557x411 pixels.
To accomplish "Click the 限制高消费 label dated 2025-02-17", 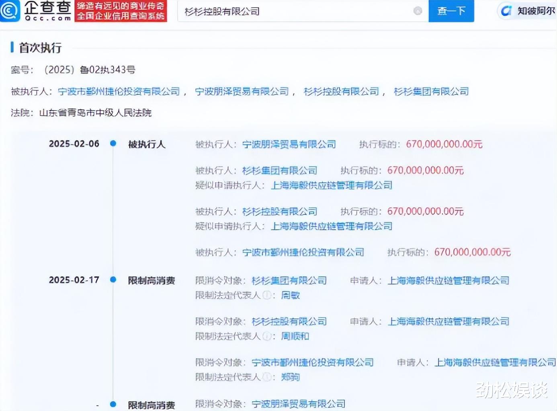I will pyautogui.click(x=152, y=281).
